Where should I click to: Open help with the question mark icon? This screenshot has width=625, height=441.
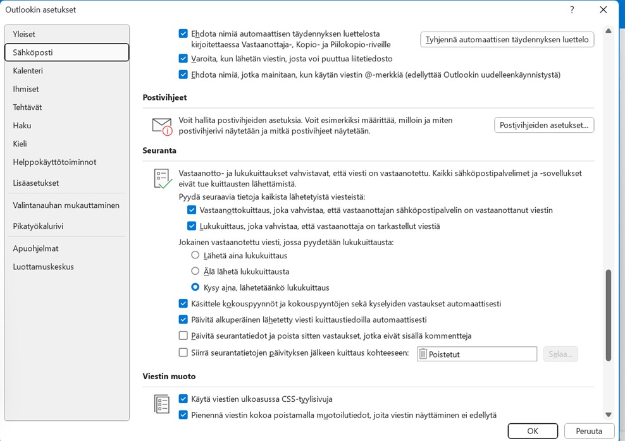pos(572,9)
